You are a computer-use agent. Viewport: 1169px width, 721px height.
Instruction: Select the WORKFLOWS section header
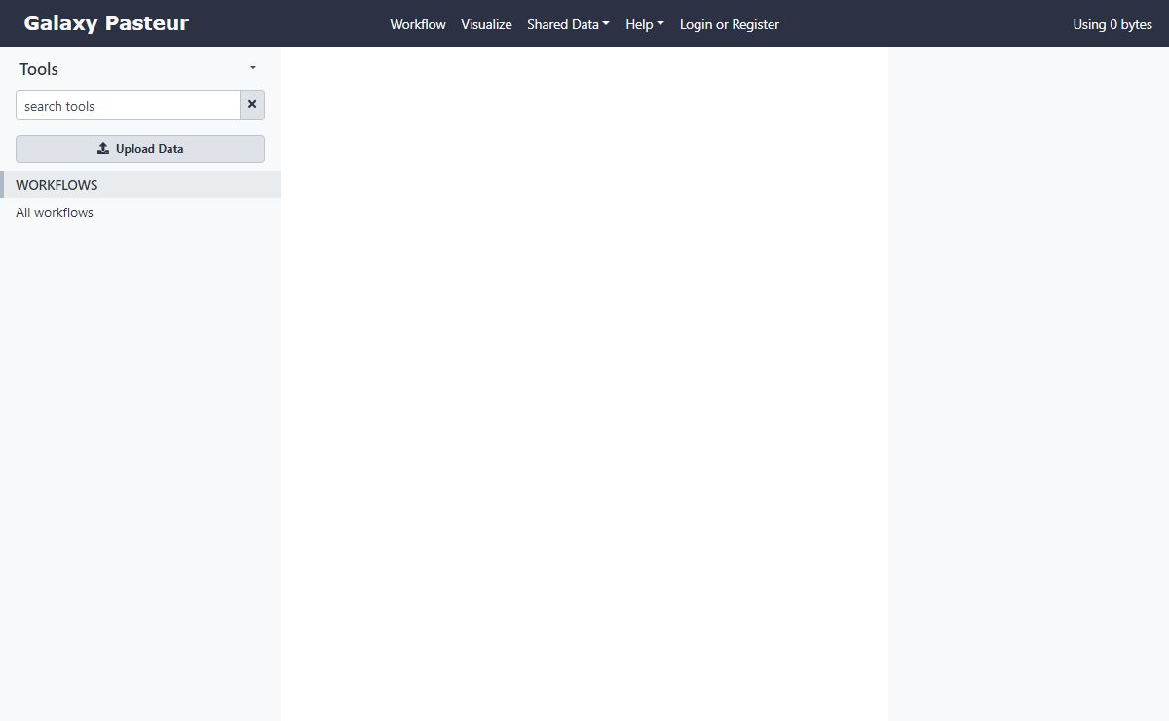tap(140, 184)
